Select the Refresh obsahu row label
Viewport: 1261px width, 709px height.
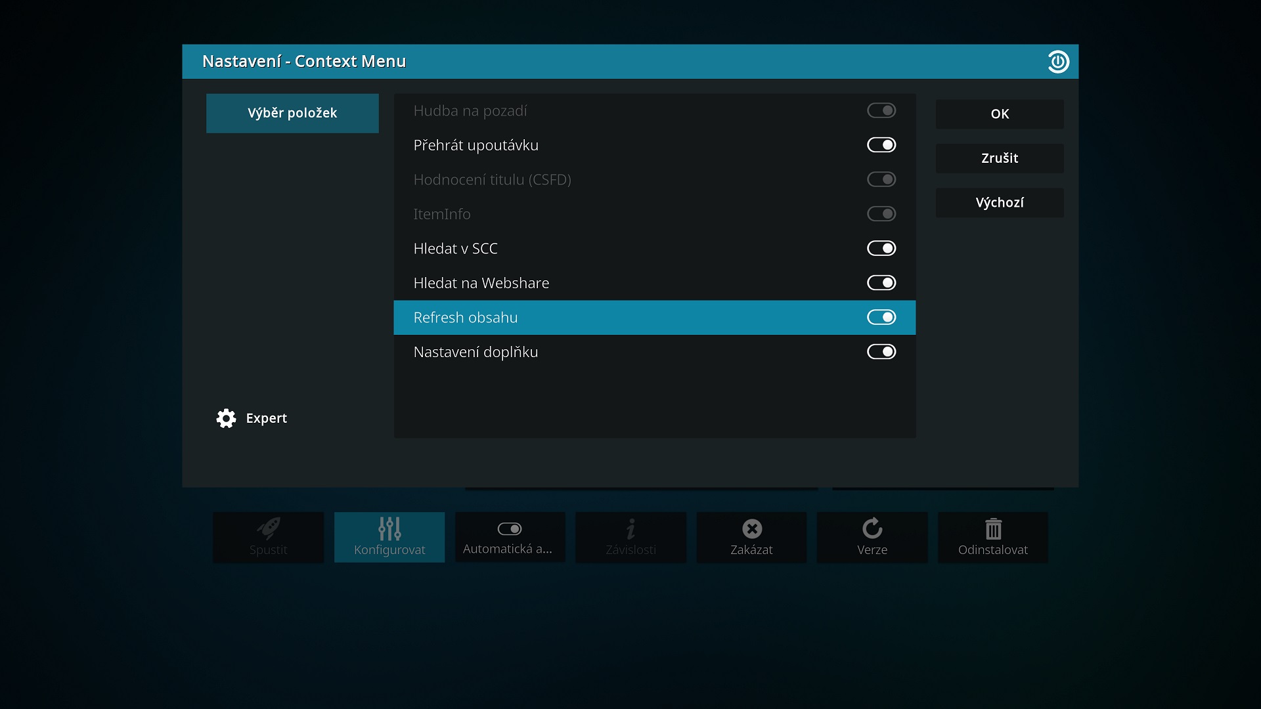coord(466,318)
